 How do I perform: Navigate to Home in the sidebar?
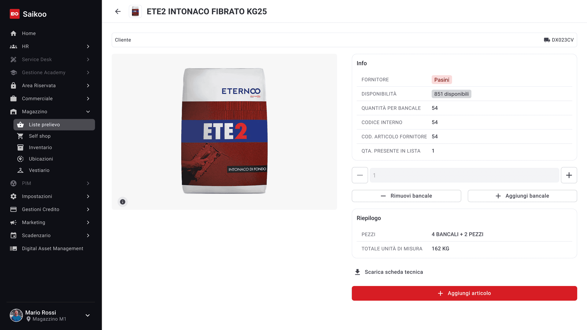28,33
